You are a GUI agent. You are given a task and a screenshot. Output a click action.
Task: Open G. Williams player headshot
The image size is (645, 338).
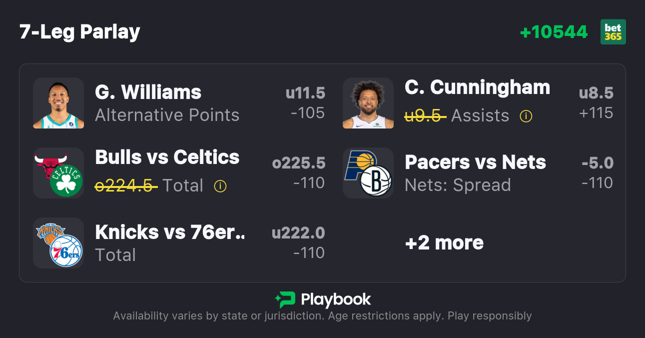click(58, 103)
